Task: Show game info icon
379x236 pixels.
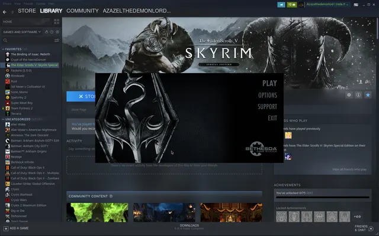Action: tap(358, 95)
